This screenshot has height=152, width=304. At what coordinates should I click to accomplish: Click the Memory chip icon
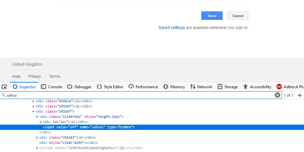pos(166,87)
